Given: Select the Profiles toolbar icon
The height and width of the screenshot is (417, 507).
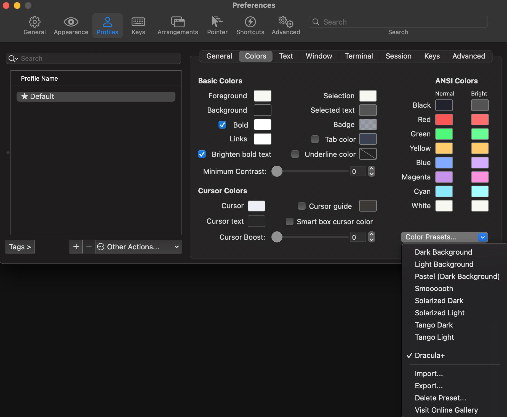Looking at the screenshot, I should 107,25.
